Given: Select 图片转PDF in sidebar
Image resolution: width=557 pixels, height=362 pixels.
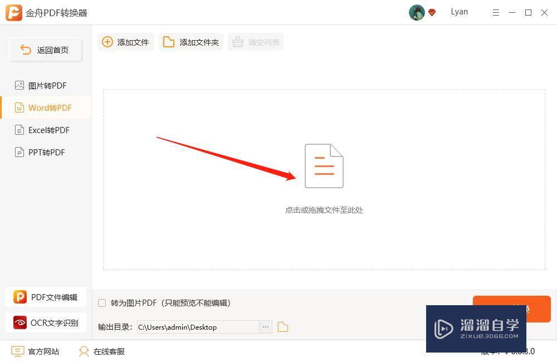Looking at the screenshot, I should pos(46,86).
